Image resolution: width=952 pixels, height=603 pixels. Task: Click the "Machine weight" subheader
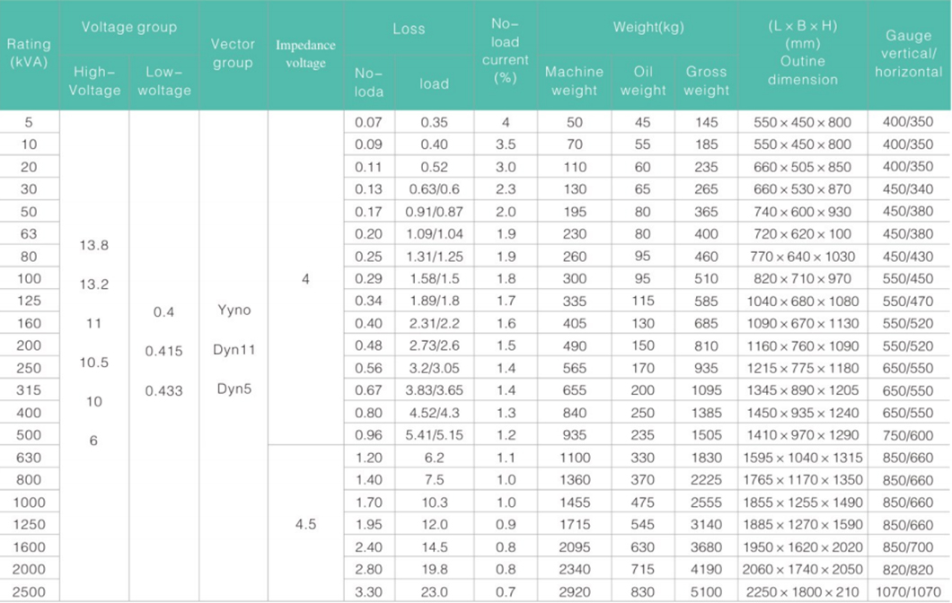(x=574, y=82)
